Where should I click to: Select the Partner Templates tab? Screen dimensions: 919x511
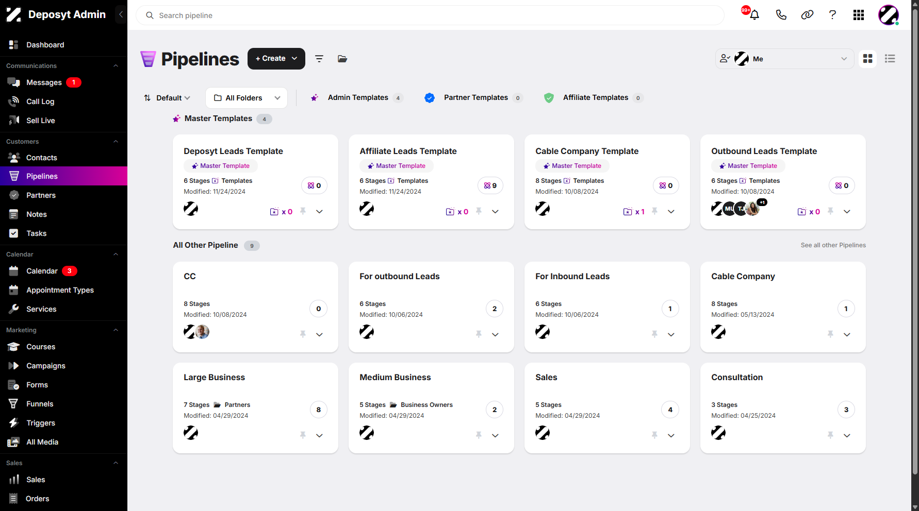(x=473, y=98)
